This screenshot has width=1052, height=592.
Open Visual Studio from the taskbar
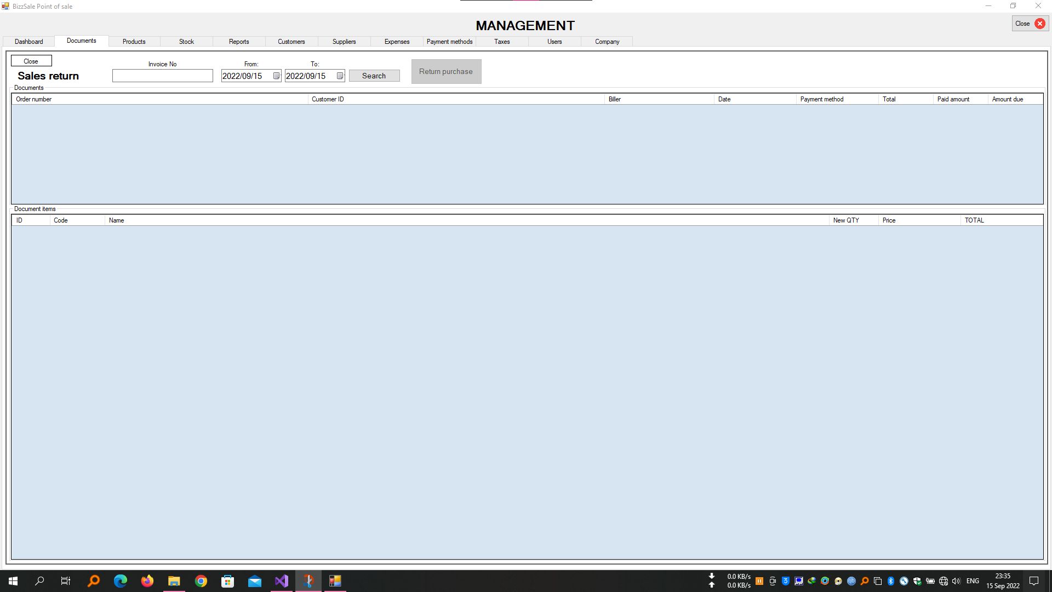281,581
